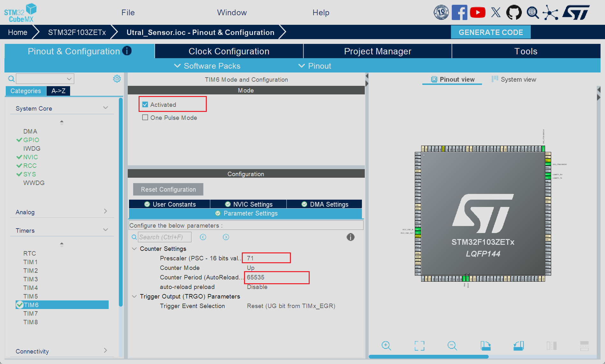This screenshot has height=364, width=605.
Task: Open the User Constants tab
Action: click(x=170, y=204)
